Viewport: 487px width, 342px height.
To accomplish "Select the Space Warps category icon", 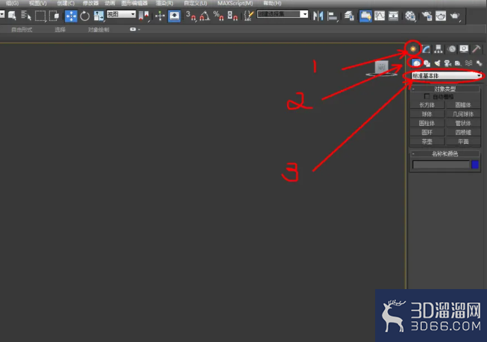I will (468, 63).
